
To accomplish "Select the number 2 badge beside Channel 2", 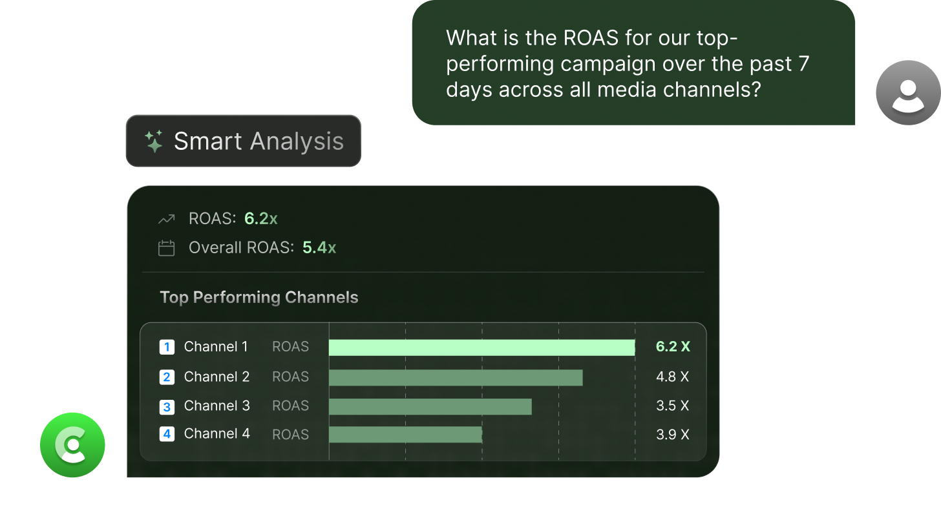I will pos(167,377).
